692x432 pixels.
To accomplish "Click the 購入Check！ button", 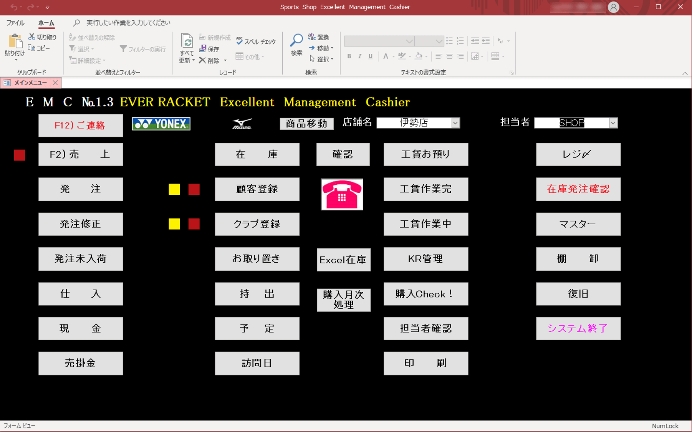I will click(x=425, y=294).
